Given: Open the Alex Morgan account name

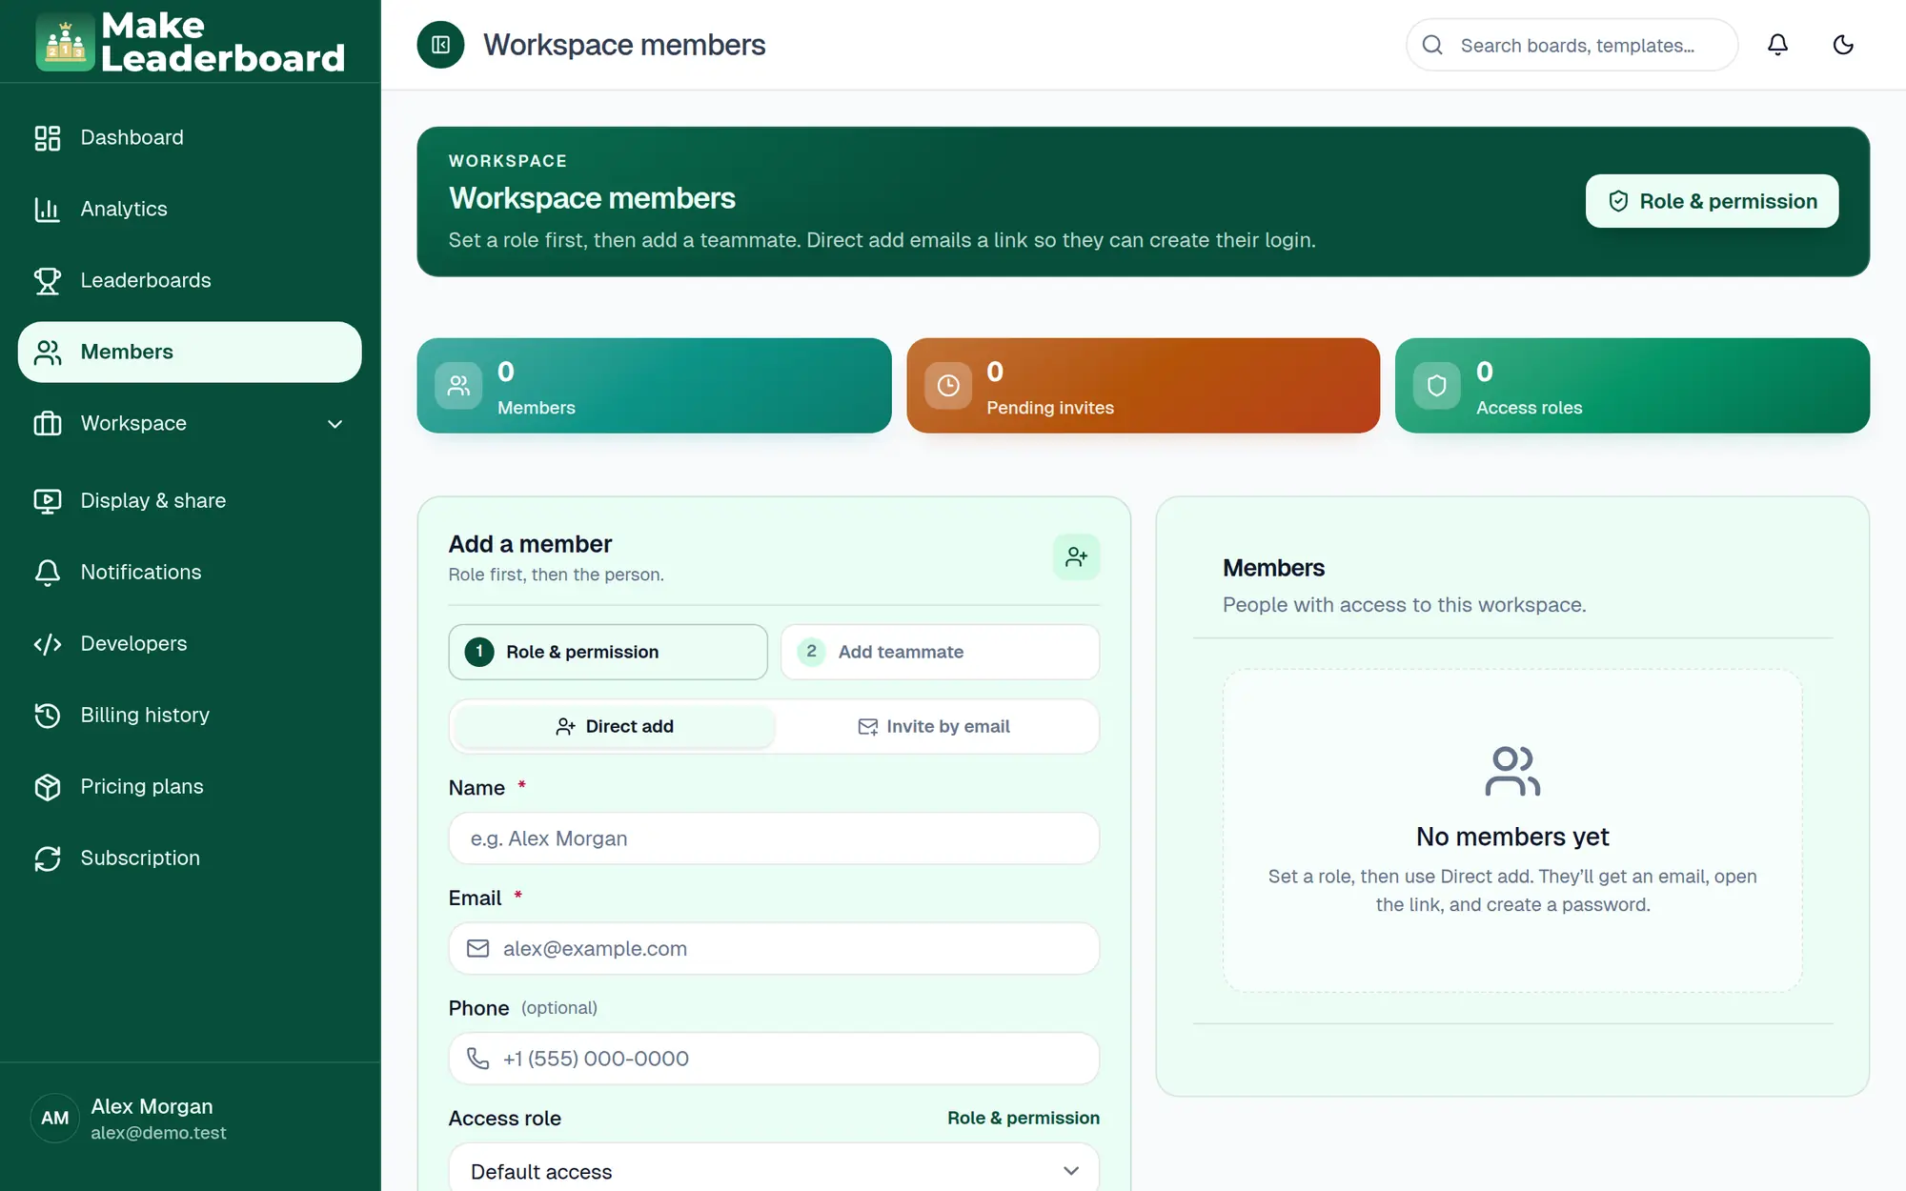Looking at the screenshot, I should tap(152, 1106).
